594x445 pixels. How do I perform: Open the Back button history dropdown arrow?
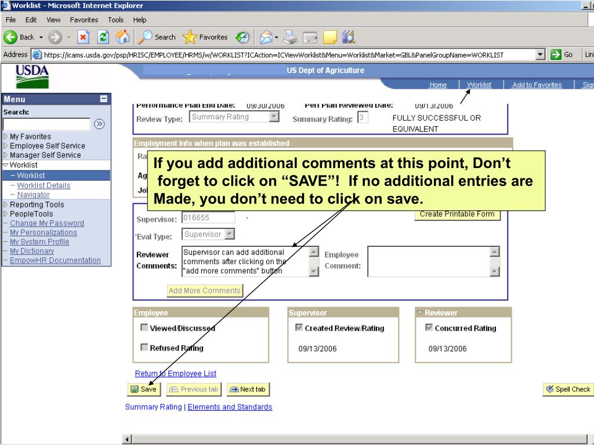click(x=41, y=37)
